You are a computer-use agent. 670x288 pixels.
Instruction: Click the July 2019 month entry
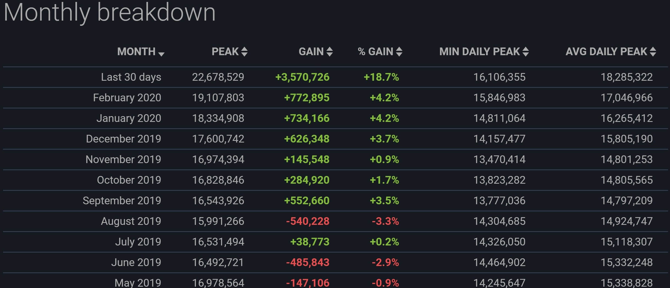point(138,242)
